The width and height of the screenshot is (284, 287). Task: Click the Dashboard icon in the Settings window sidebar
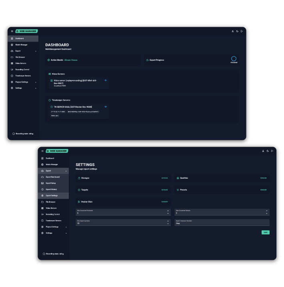42,158
